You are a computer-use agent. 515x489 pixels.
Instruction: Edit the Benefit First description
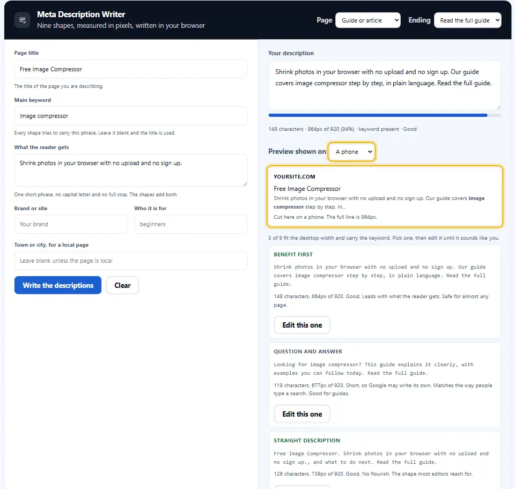(x=302, y=325)
